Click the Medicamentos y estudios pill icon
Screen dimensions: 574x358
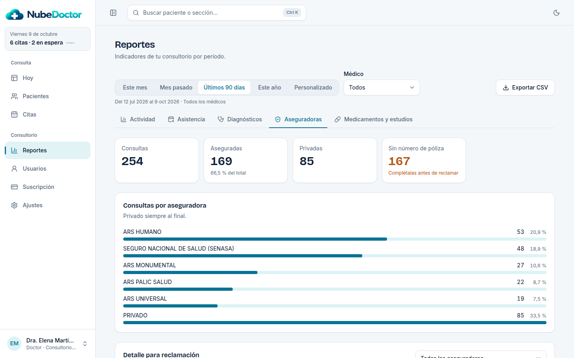click(338, 119)
